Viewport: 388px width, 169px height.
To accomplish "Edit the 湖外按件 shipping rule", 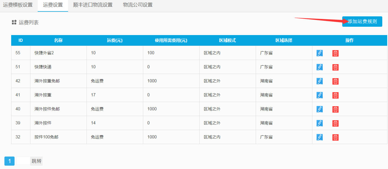I will click(320, 123).
